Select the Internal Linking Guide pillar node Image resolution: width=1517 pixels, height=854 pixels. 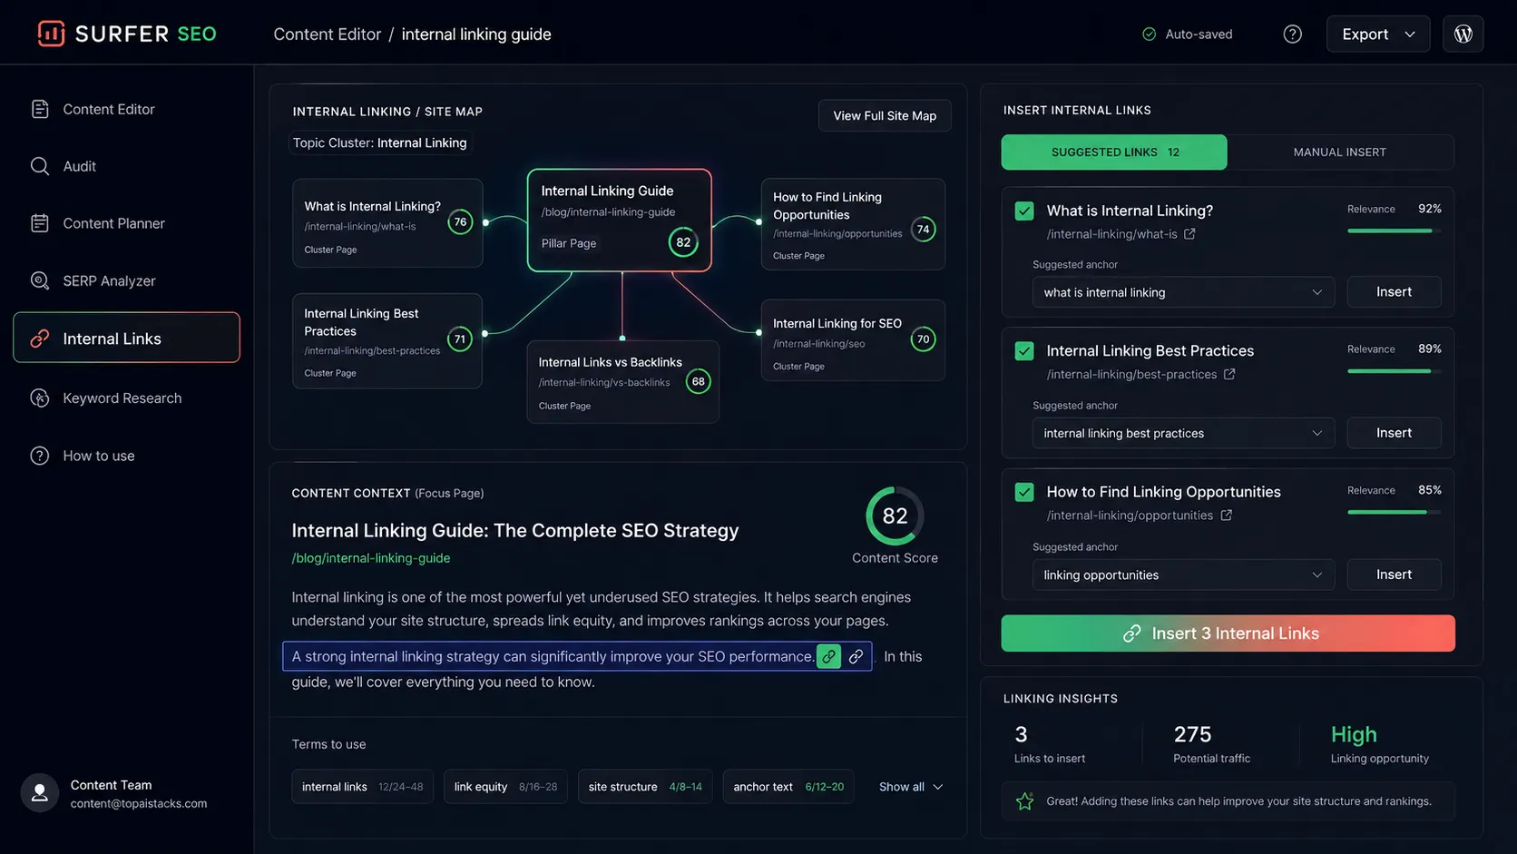619,220
